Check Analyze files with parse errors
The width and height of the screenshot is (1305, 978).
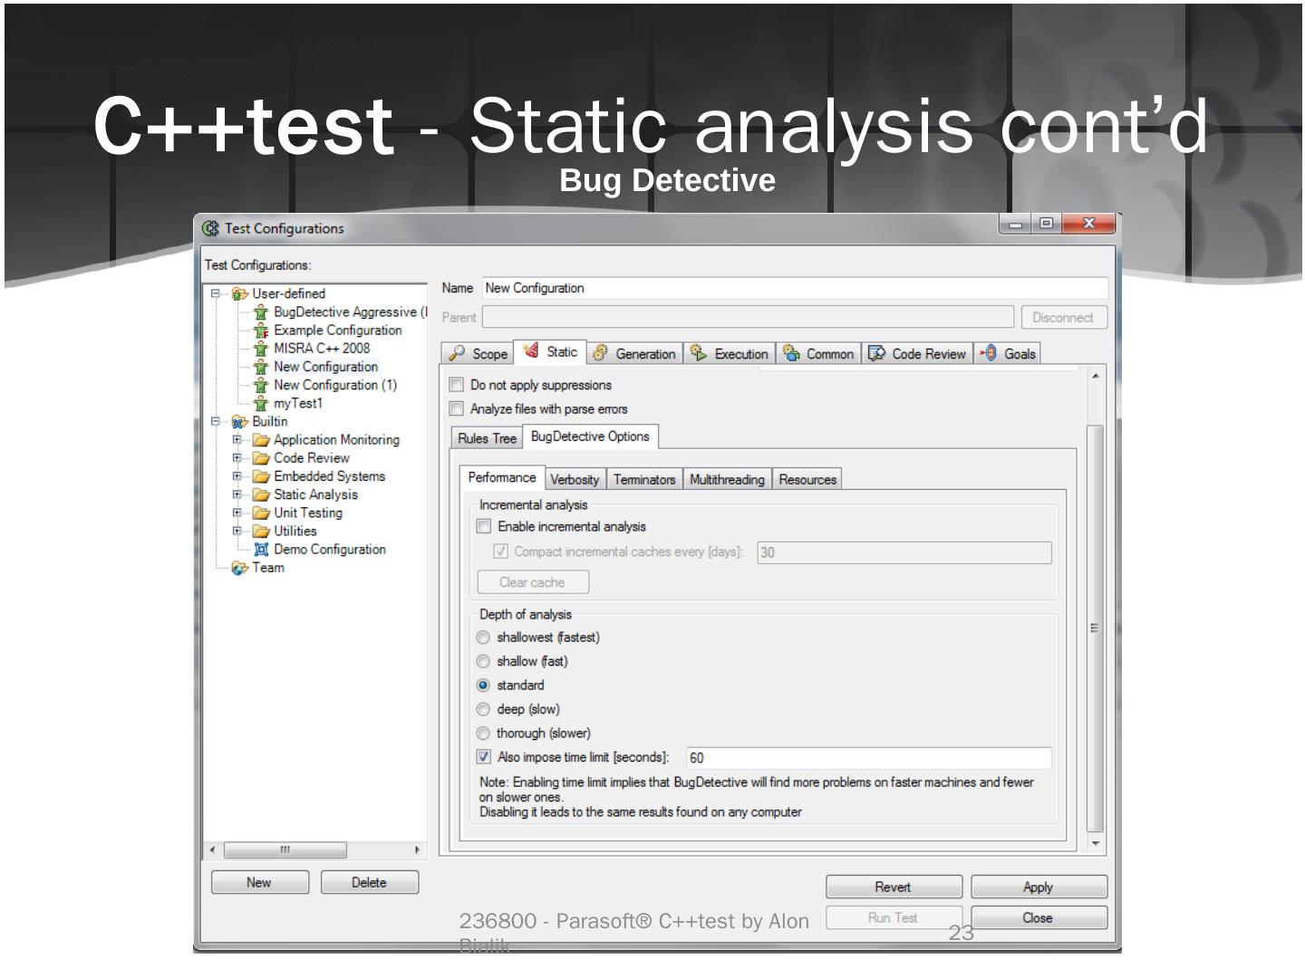click(x=457, y=408)
